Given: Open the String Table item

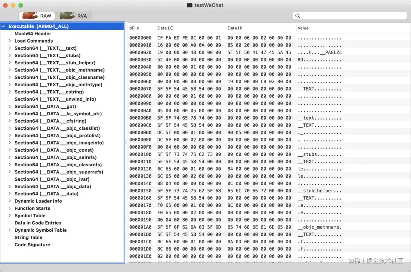Looking at the screenshot, I should 28,237.
